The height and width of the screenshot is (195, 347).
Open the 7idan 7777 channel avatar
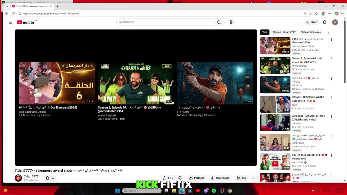(x=18, y=178)
